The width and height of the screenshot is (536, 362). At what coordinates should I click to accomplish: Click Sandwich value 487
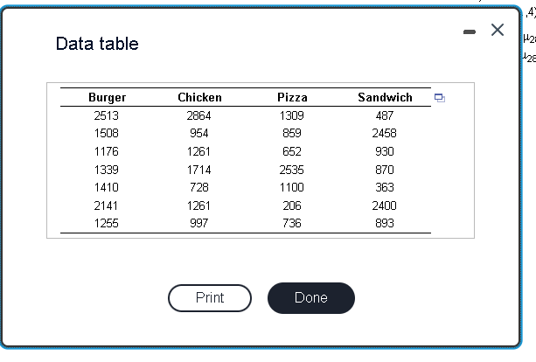pyautogui.click(x=385, y=115)
